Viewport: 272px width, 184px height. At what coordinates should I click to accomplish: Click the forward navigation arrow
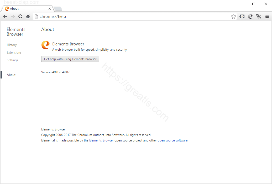[x=12, y=16]
